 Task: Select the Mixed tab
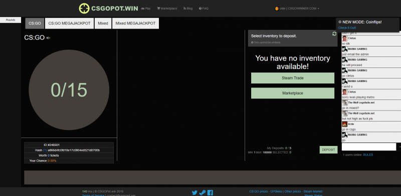click(x=103, y=23)
